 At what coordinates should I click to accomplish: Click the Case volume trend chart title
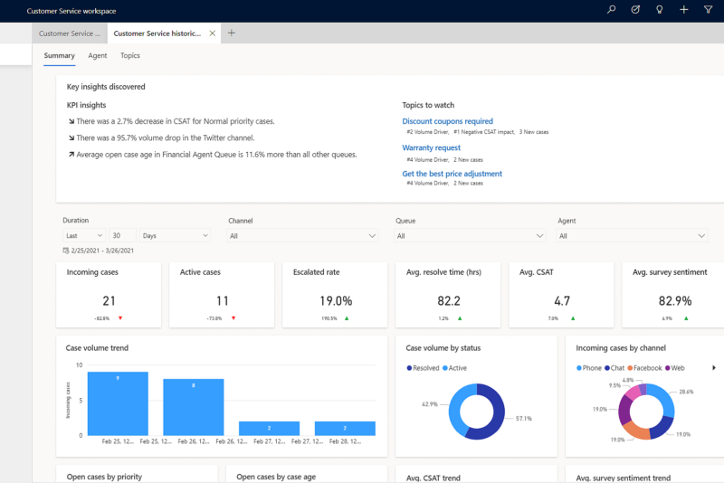click(x=97, y=348)
